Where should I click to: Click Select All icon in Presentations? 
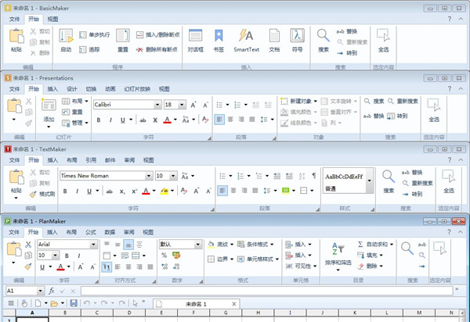[x=434, y=106]
